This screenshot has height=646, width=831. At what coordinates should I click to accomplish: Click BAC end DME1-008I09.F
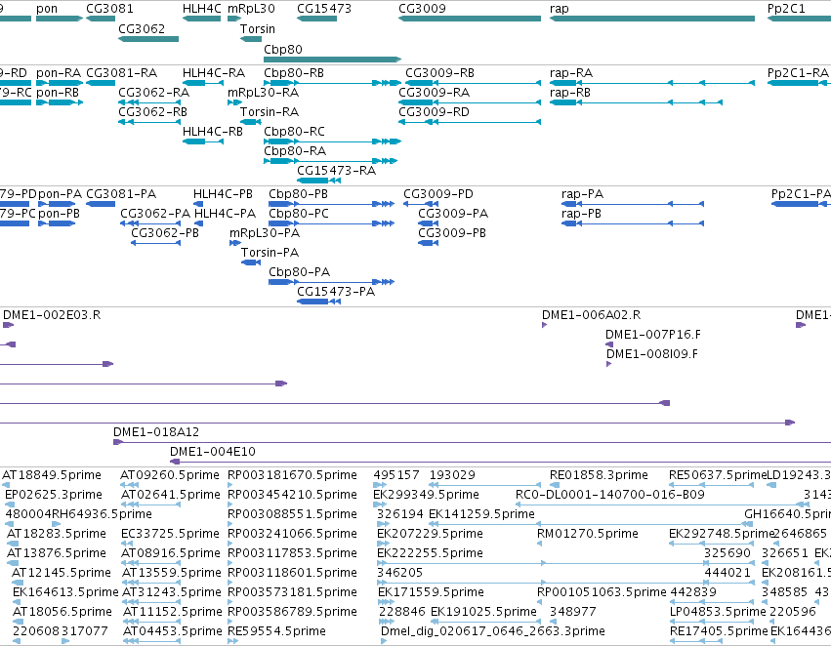(x=652, y=354)
